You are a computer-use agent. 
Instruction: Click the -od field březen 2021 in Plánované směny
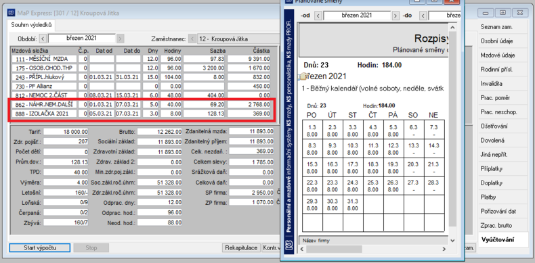(357, 16)
